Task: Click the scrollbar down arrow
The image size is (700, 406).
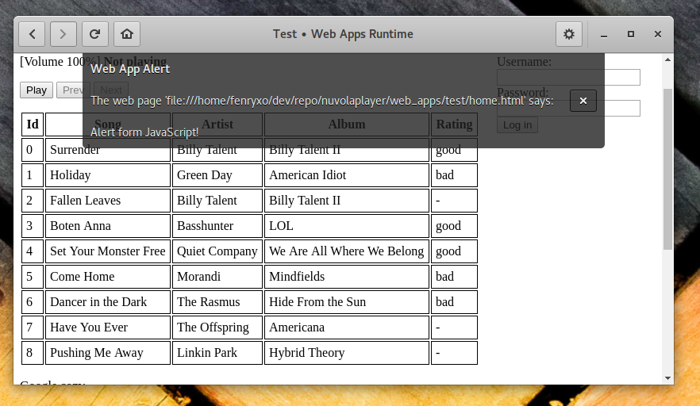Action: click(667, 378)
